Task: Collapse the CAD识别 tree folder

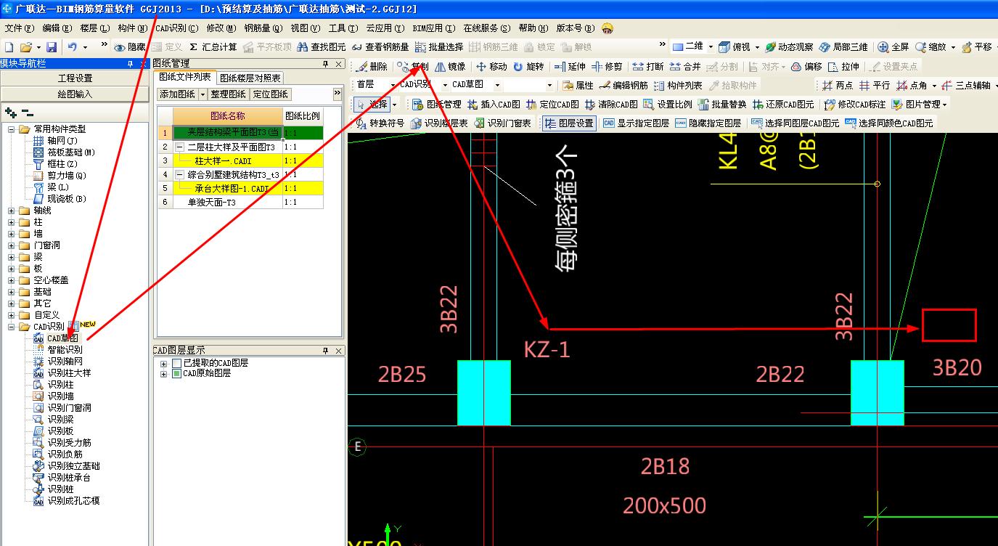Action: 12,327
